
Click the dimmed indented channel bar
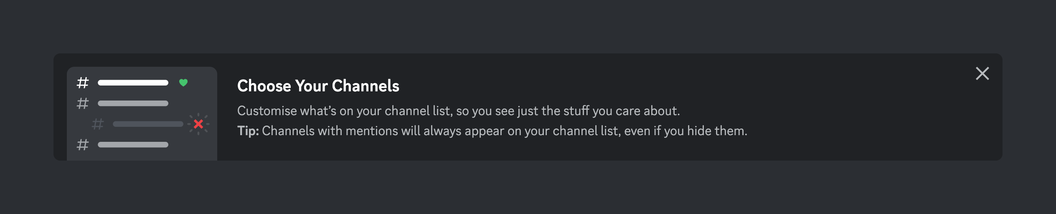pyautogui.click(x=148, y=124)
